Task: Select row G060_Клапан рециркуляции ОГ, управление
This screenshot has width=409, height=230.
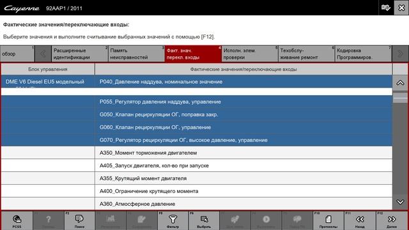Action: 243,127
